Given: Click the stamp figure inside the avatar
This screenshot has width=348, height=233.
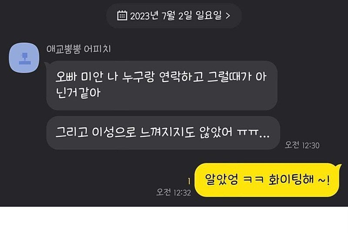Looking at the screenshot, I should 25,59.
